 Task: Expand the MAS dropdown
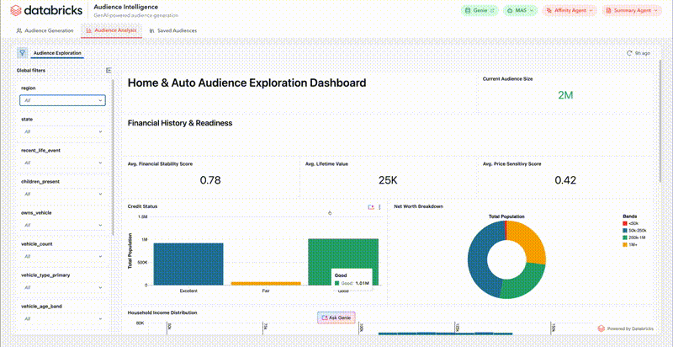[x=522, y=11]
